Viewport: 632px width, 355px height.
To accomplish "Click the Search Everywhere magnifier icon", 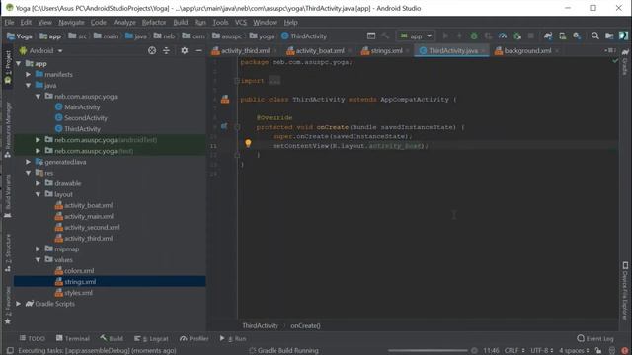I will (594, 36).
